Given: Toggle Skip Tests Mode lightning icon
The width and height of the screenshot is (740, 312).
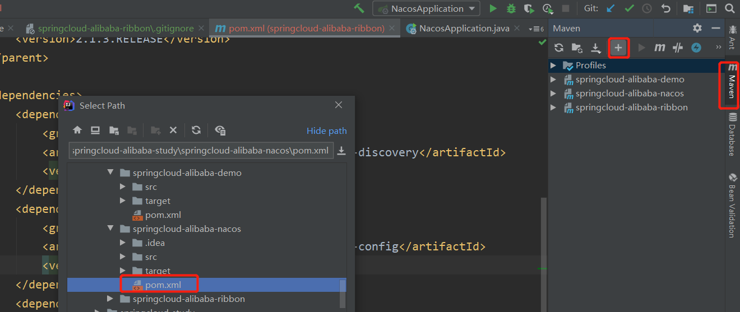Looking at the screenshot, I should 696,48.
